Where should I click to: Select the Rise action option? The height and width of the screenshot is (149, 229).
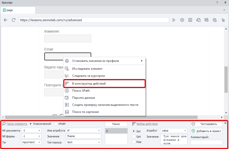click(x=133, y=142)
